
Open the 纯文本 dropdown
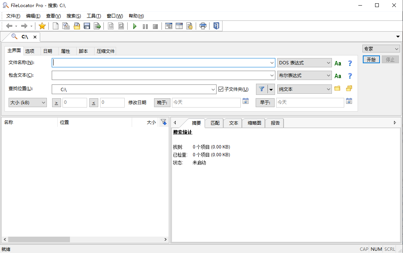[304, 89]
